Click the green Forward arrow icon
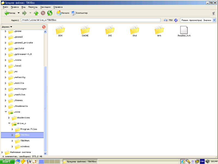Image resolution: width=218 pixels, height=164 pixels. [x=24, y=13]
